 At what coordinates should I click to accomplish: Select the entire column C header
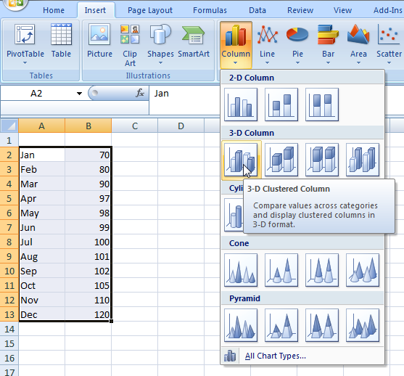coord(134,126)
